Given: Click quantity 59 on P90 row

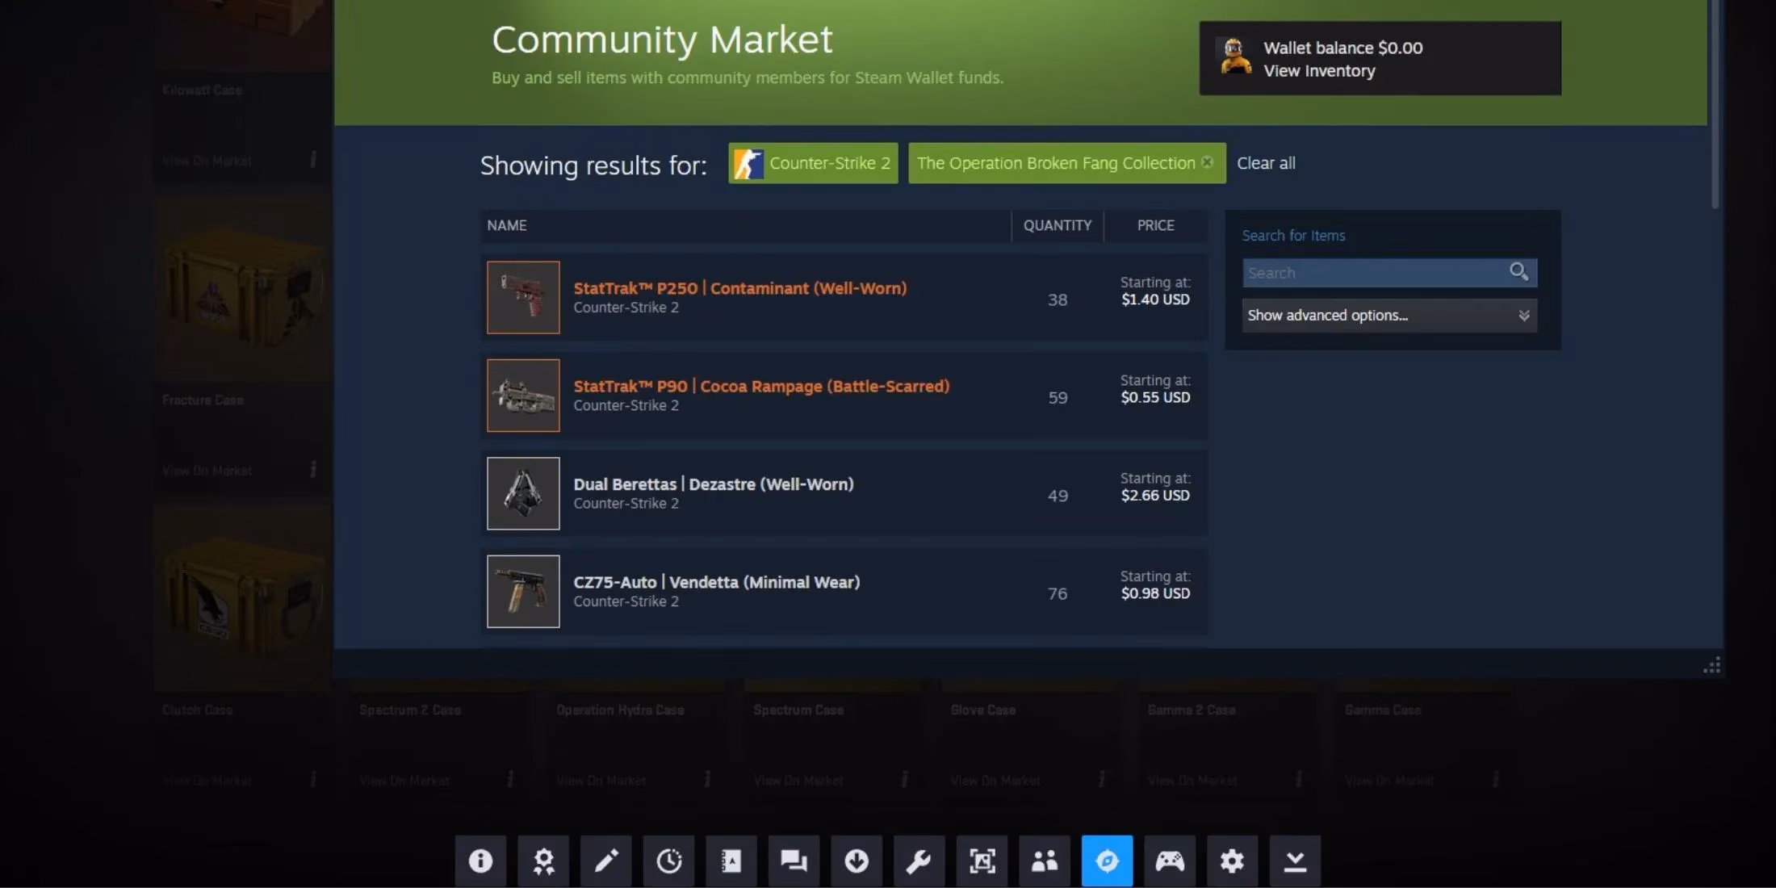Looking at the screenshot, I should 1058,397.
